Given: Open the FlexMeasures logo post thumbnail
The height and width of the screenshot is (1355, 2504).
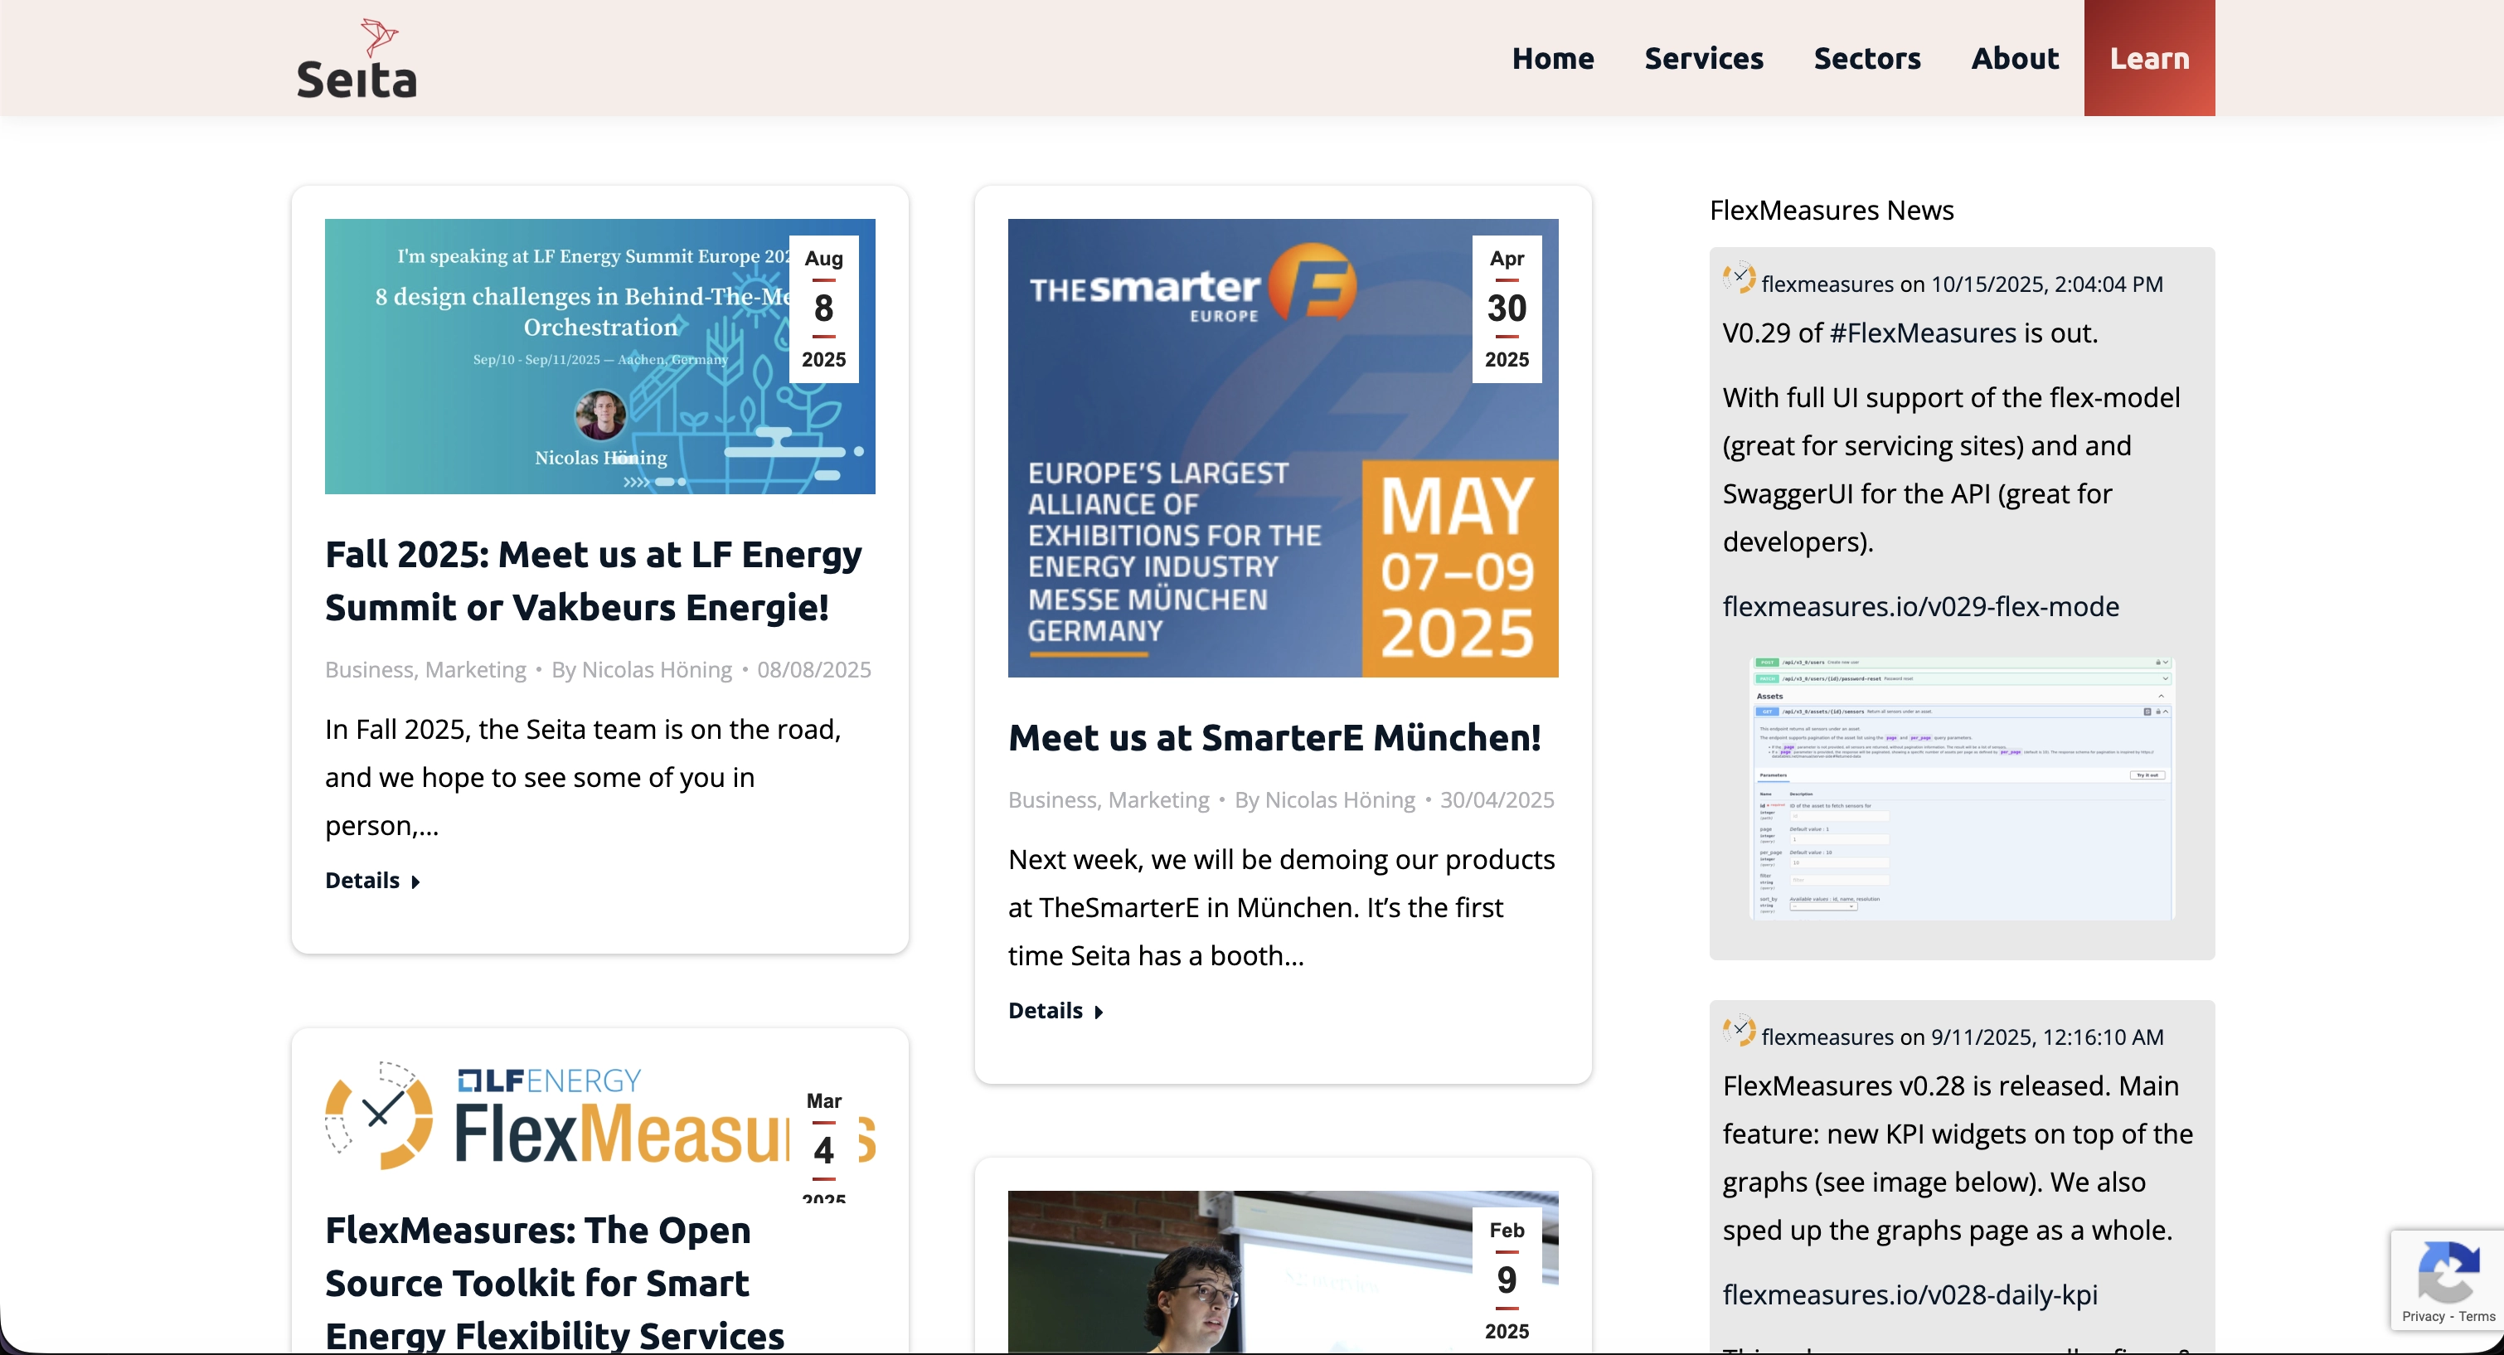Looking at the screenshot, I should pos(599,1116).
